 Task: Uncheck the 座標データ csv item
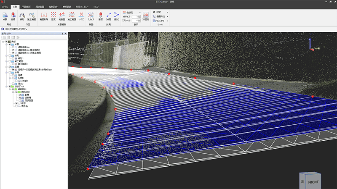pyautogui.click(x=13, y=70)
